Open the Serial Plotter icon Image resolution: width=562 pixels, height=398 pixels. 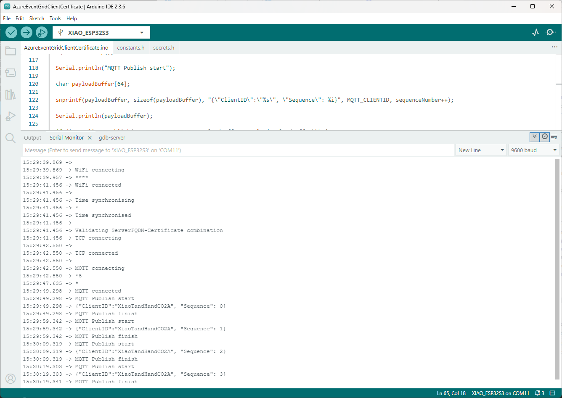(535, 32)
